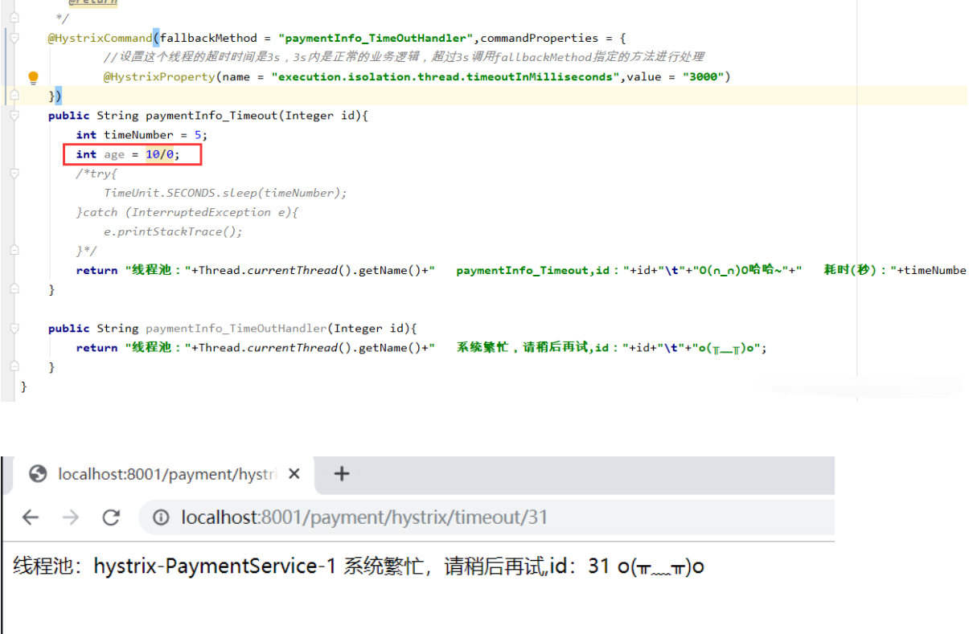This screenshot has height=634, width=969.
Task: Click the timeNumber variable declaration
Action: click(x=138, y=135)
